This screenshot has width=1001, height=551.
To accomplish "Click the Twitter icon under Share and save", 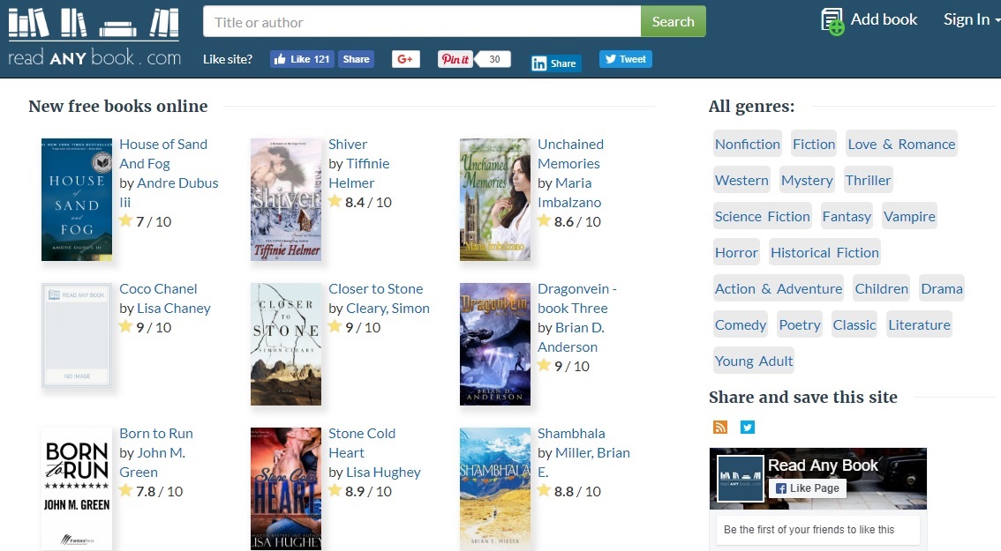I will tap(748, 428).
